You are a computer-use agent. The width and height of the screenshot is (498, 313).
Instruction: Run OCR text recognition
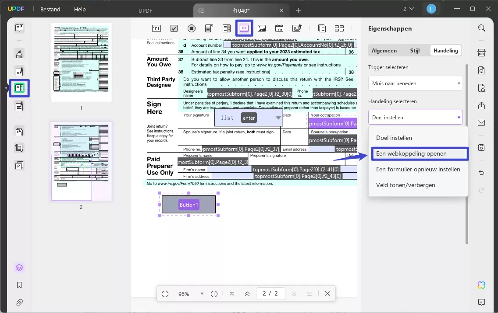[x=481, y=53]
